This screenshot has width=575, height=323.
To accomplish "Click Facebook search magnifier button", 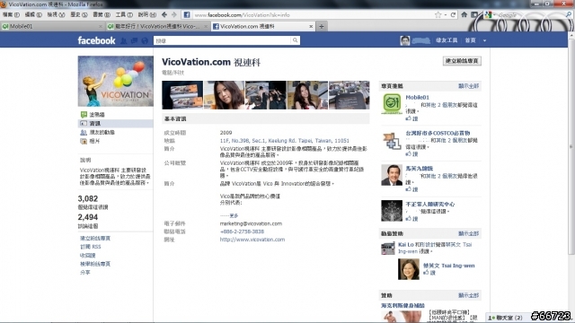I will (295, 40).
